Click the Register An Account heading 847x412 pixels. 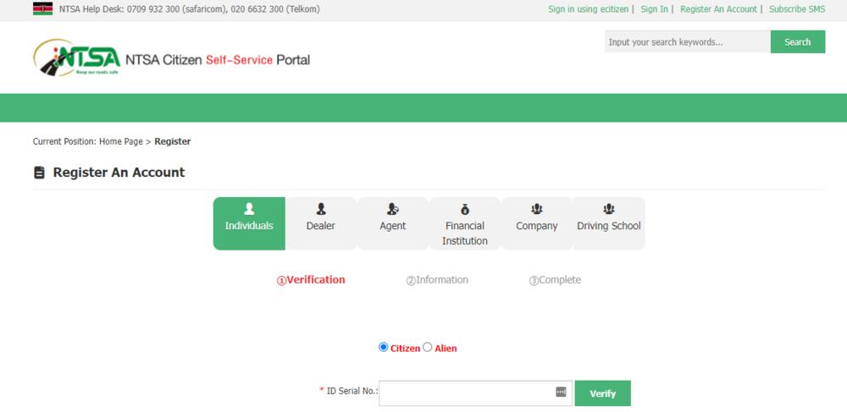[x=119, y=173]
